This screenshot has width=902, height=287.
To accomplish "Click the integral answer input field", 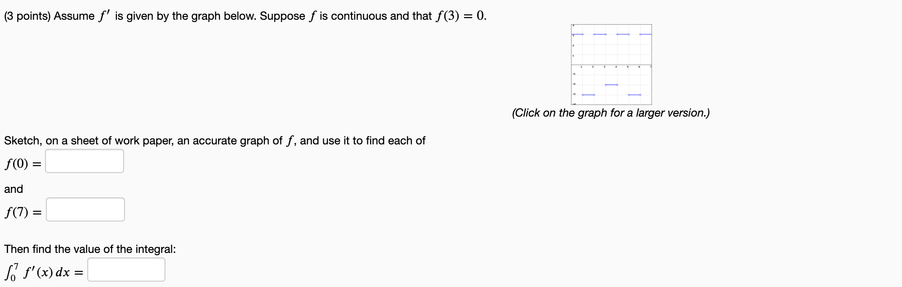I will coord(126,269).
